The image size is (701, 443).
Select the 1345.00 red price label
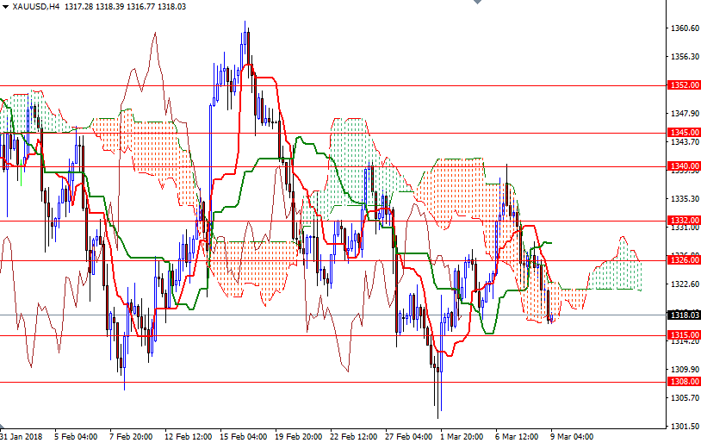[684, 133]
